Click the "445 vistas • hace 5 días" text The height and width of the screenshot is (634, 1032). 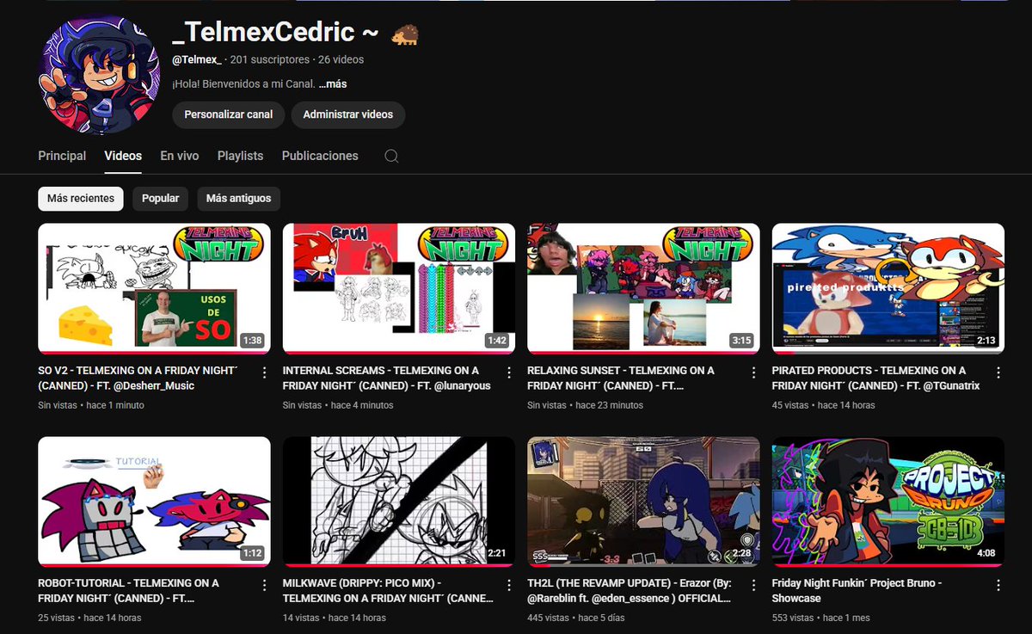(x=578, y=618)
